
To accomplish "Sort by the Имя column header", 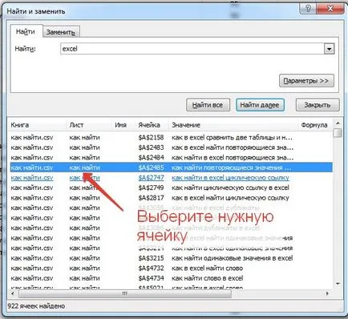I will 123,125.
